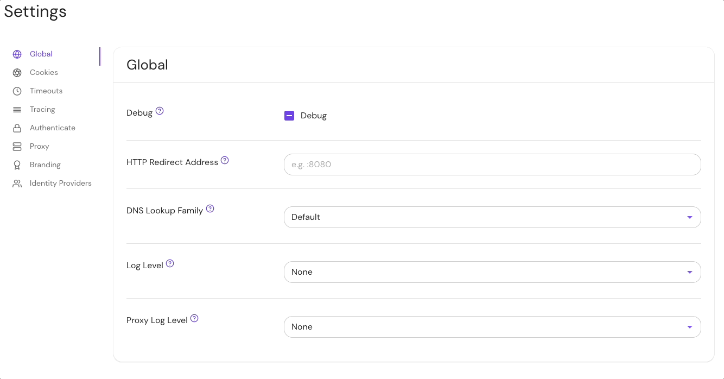The width and height of the screenshot is (724, 379).
Task: Go to Identity Providers settings
Action: (60, 184)
